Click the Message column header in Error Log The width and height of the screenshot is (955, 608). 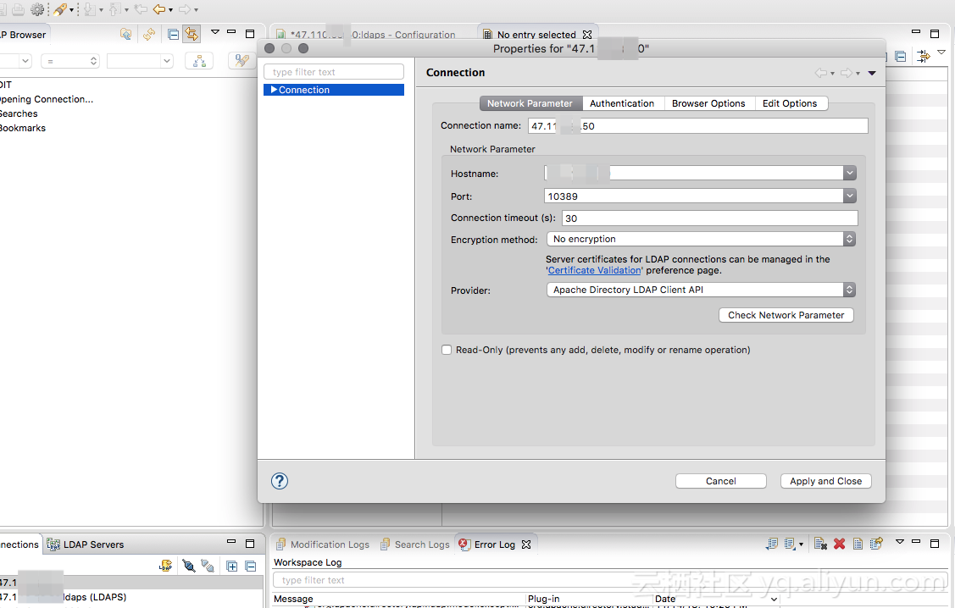coord(399,599)
